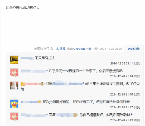This screenshot has height=126, width=145.
Task: Reply to the 21:11 comment
Action: click(137, 63)
